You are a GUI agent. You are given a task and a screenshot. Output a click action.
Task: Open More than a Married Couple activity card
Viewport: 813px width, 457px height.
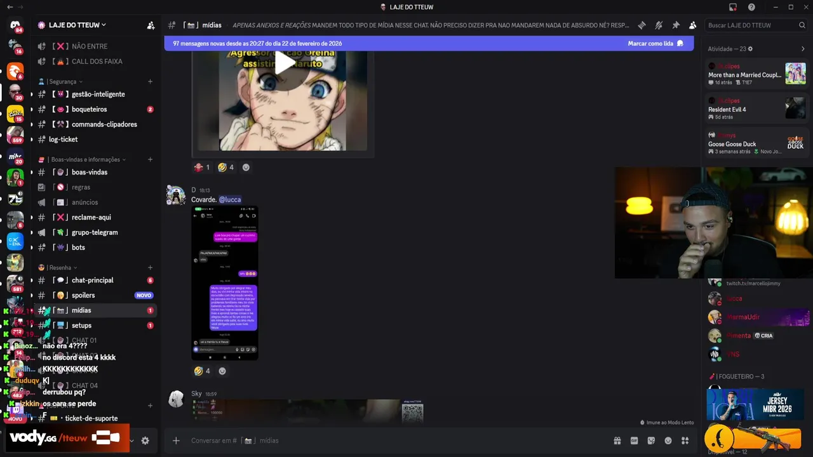(756, 74)
